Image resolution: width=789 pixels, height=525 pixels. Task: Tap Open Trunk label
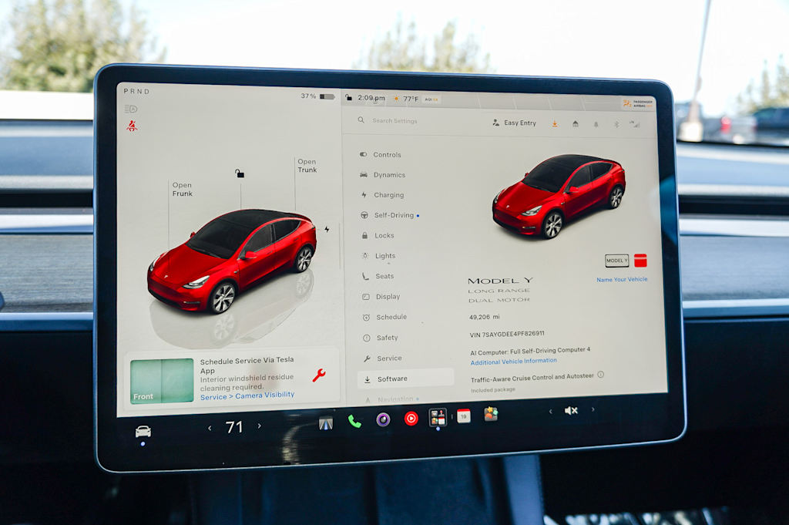[307, 166]
